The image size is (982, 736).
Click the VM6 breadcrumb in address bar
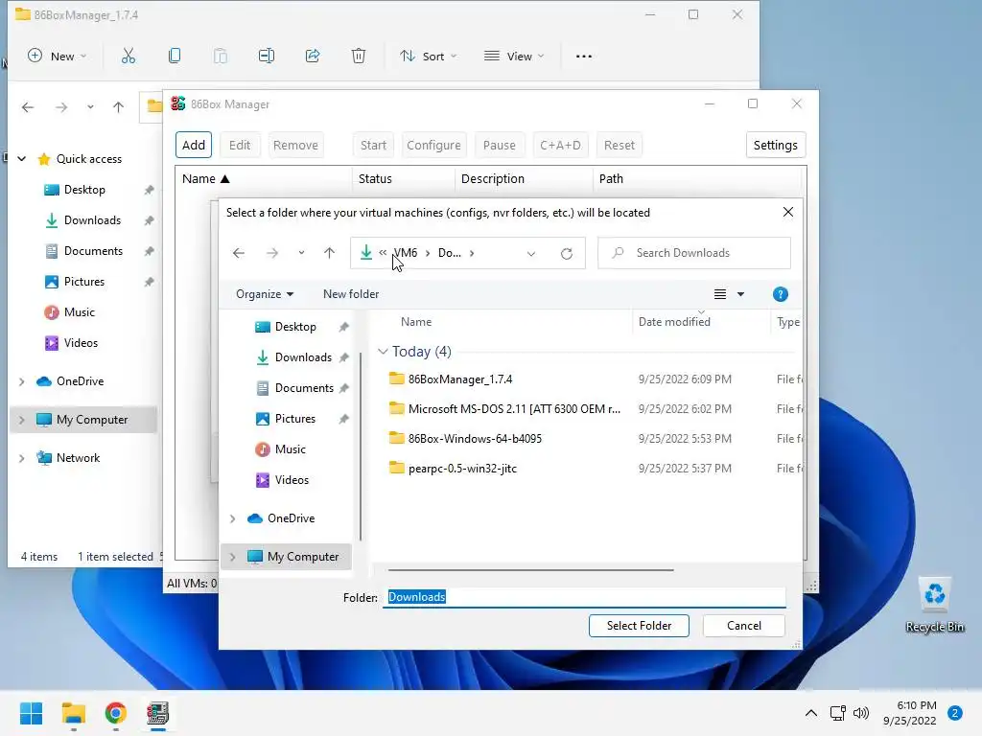pos(406,253)
